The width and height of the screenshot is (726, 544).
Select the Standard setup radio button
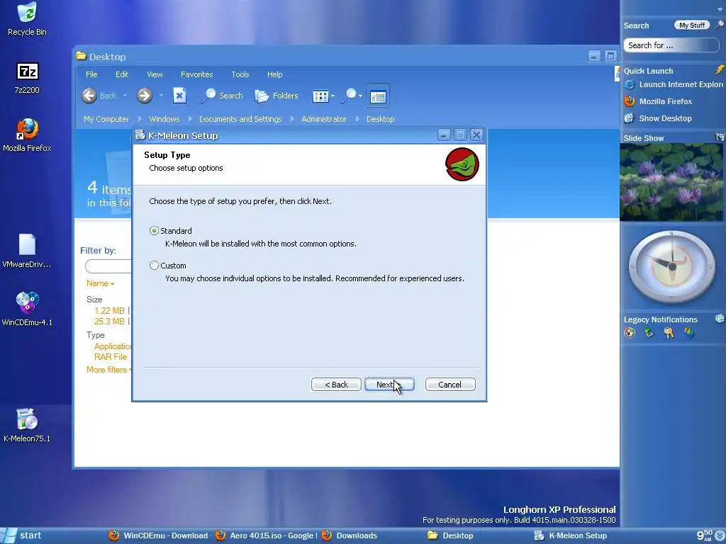coord(154,230)
